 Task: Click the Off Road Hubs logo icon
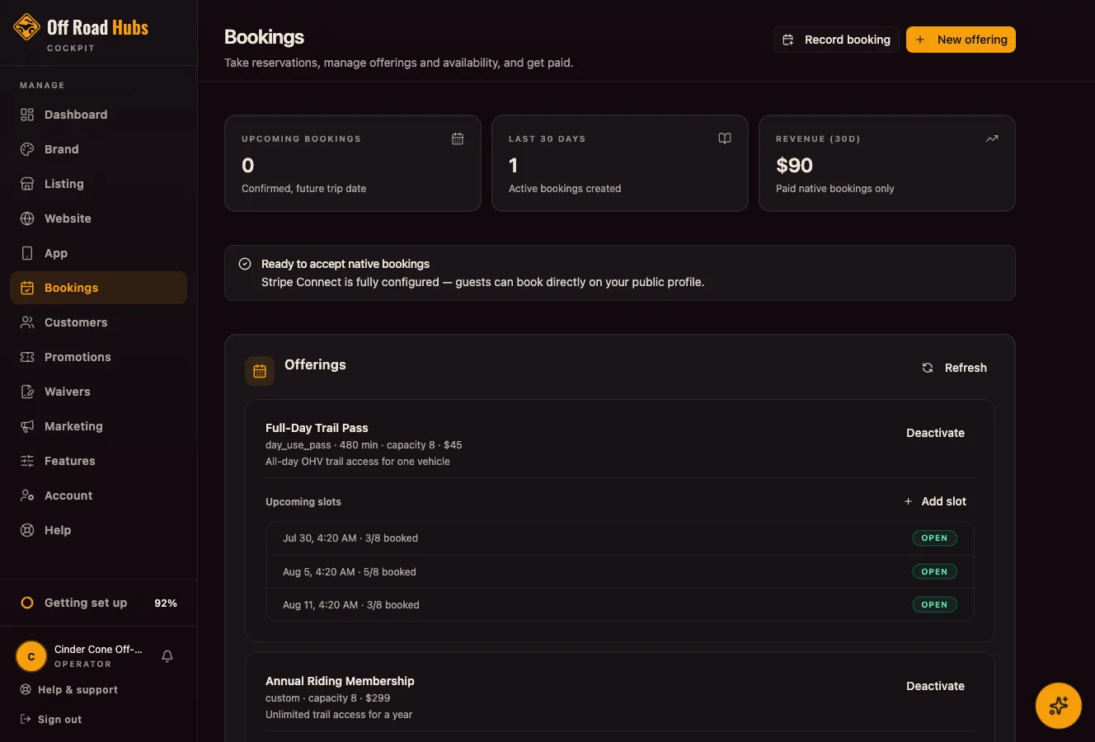coord(27,27)
